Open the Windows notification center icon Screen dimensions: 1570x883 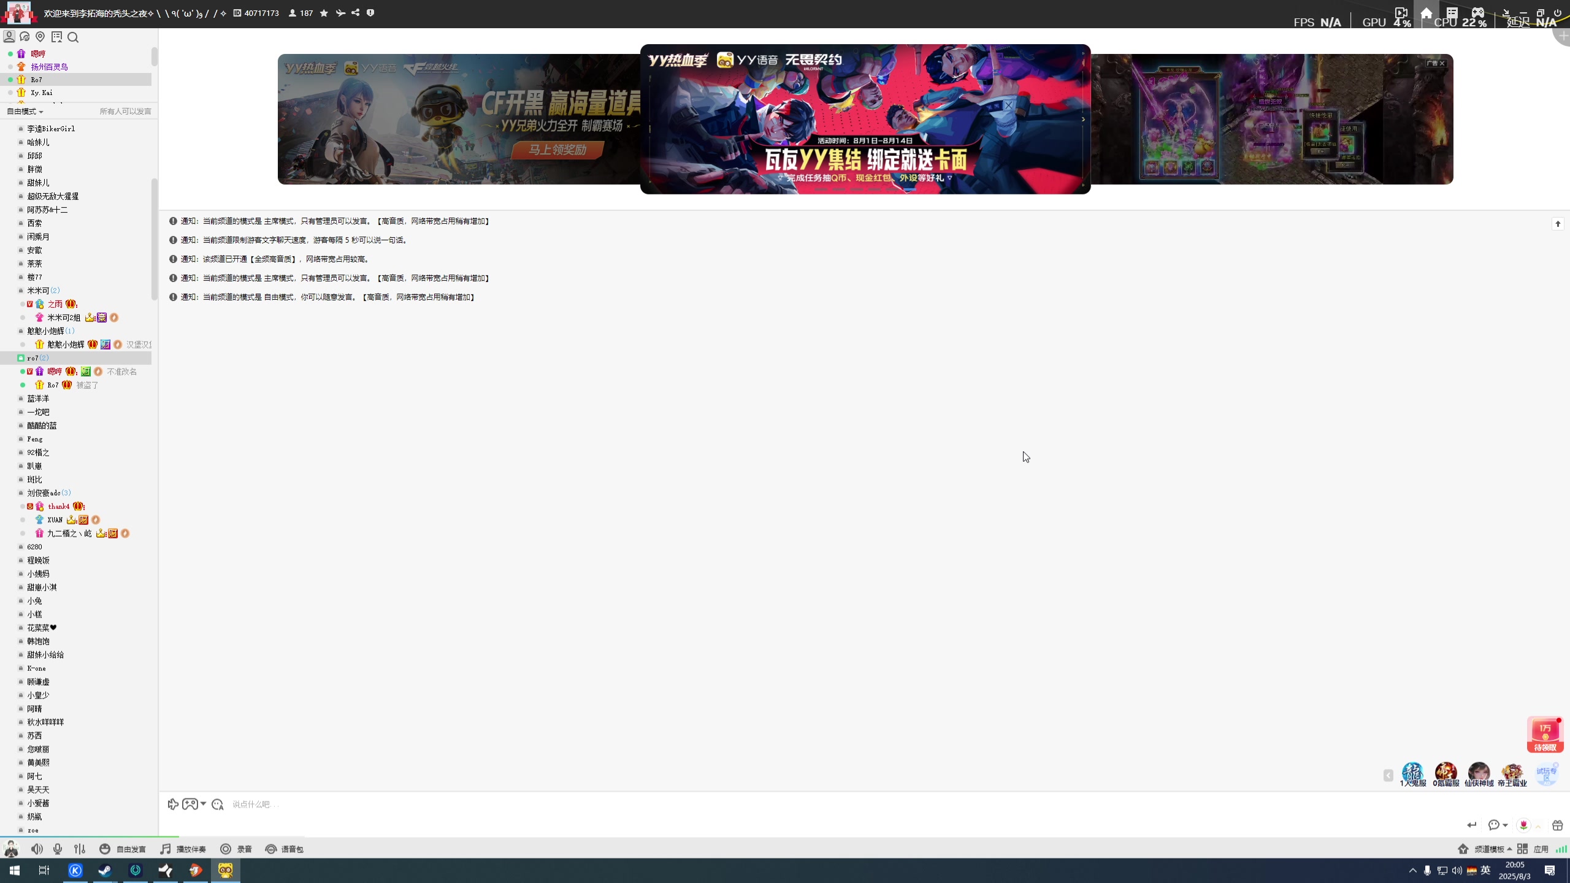click(1550, 870)
